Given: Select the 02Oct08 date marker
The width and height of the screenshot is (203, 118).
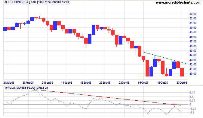Looking at the screenshot, I should click(124, 83).
